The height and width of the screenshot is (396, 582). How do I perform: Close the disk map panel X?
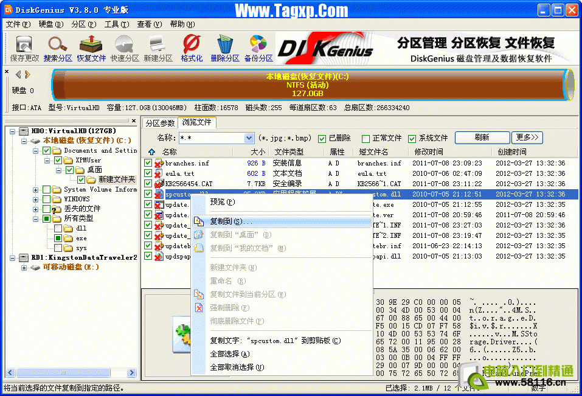click(x=6, y=71)
